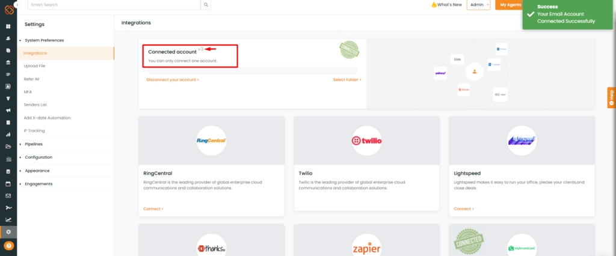Click the Success notification banner
This screenshot has height=256, width=616.
[569, 14]
